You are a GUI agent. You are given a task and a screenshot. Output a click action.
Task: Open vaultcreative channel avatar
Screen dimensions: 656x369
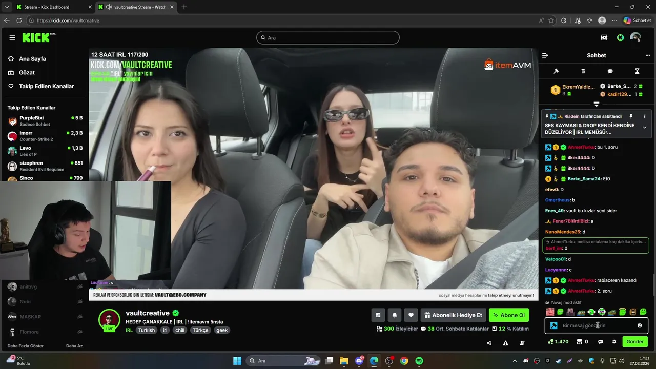pos(109,320)
